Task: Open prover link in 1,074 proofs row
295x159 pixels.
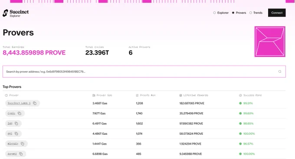Action: tap(10, 133)
